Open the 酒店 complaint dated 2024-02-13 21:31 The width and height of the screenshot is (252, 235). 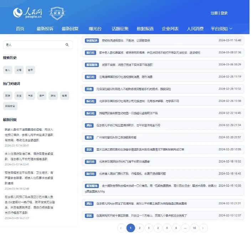coord(163,204)
